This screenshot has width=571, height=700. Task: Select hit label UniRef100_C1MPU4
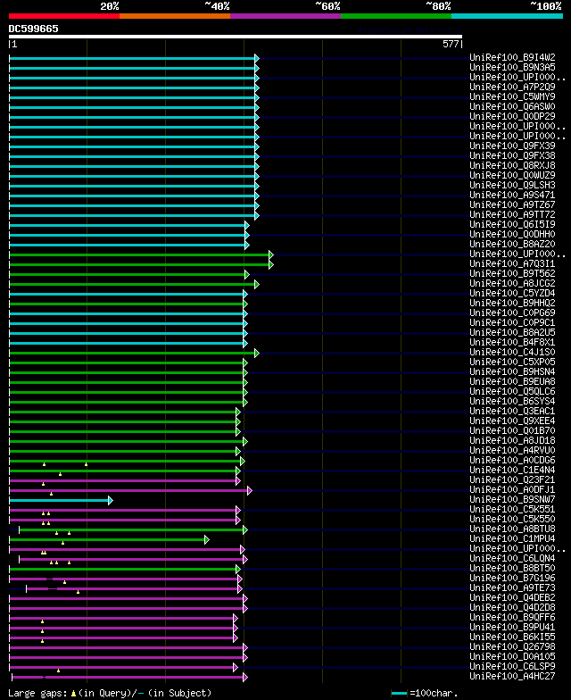pos(512,539)
